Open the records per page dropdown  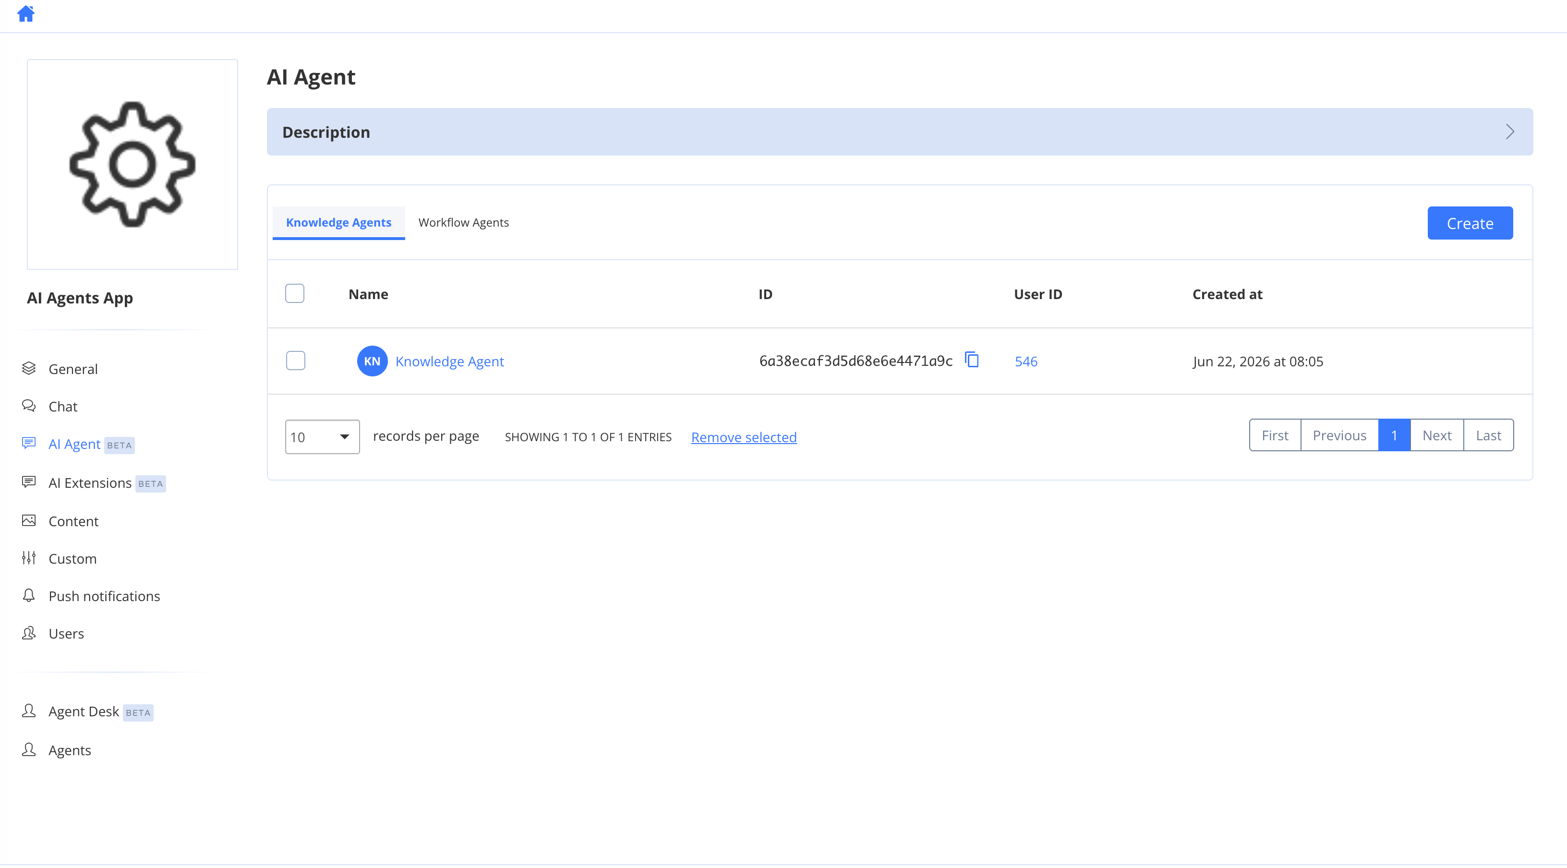[x=323, y=437]
